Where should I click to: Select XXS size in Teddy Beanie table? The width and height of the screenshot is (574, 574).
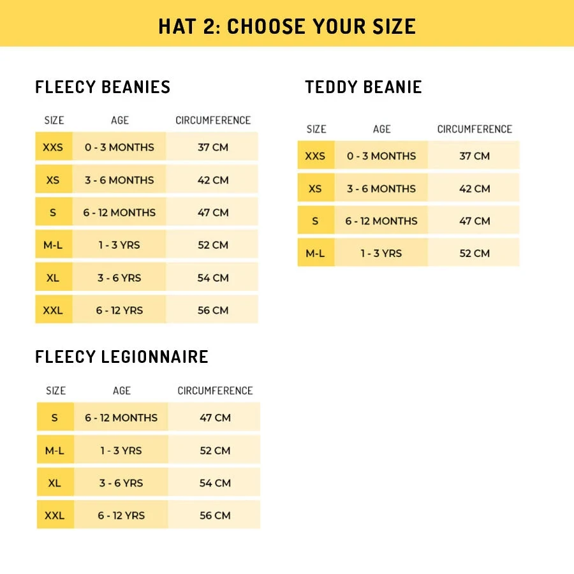pos(315,156)
